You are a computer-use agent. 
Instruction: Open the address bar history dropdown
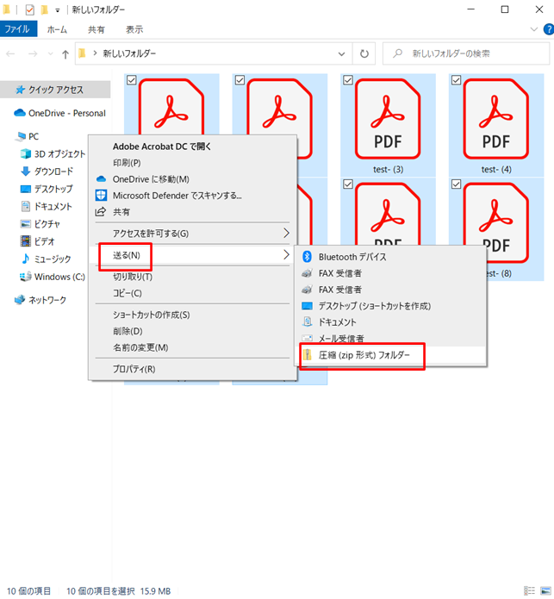345,53
